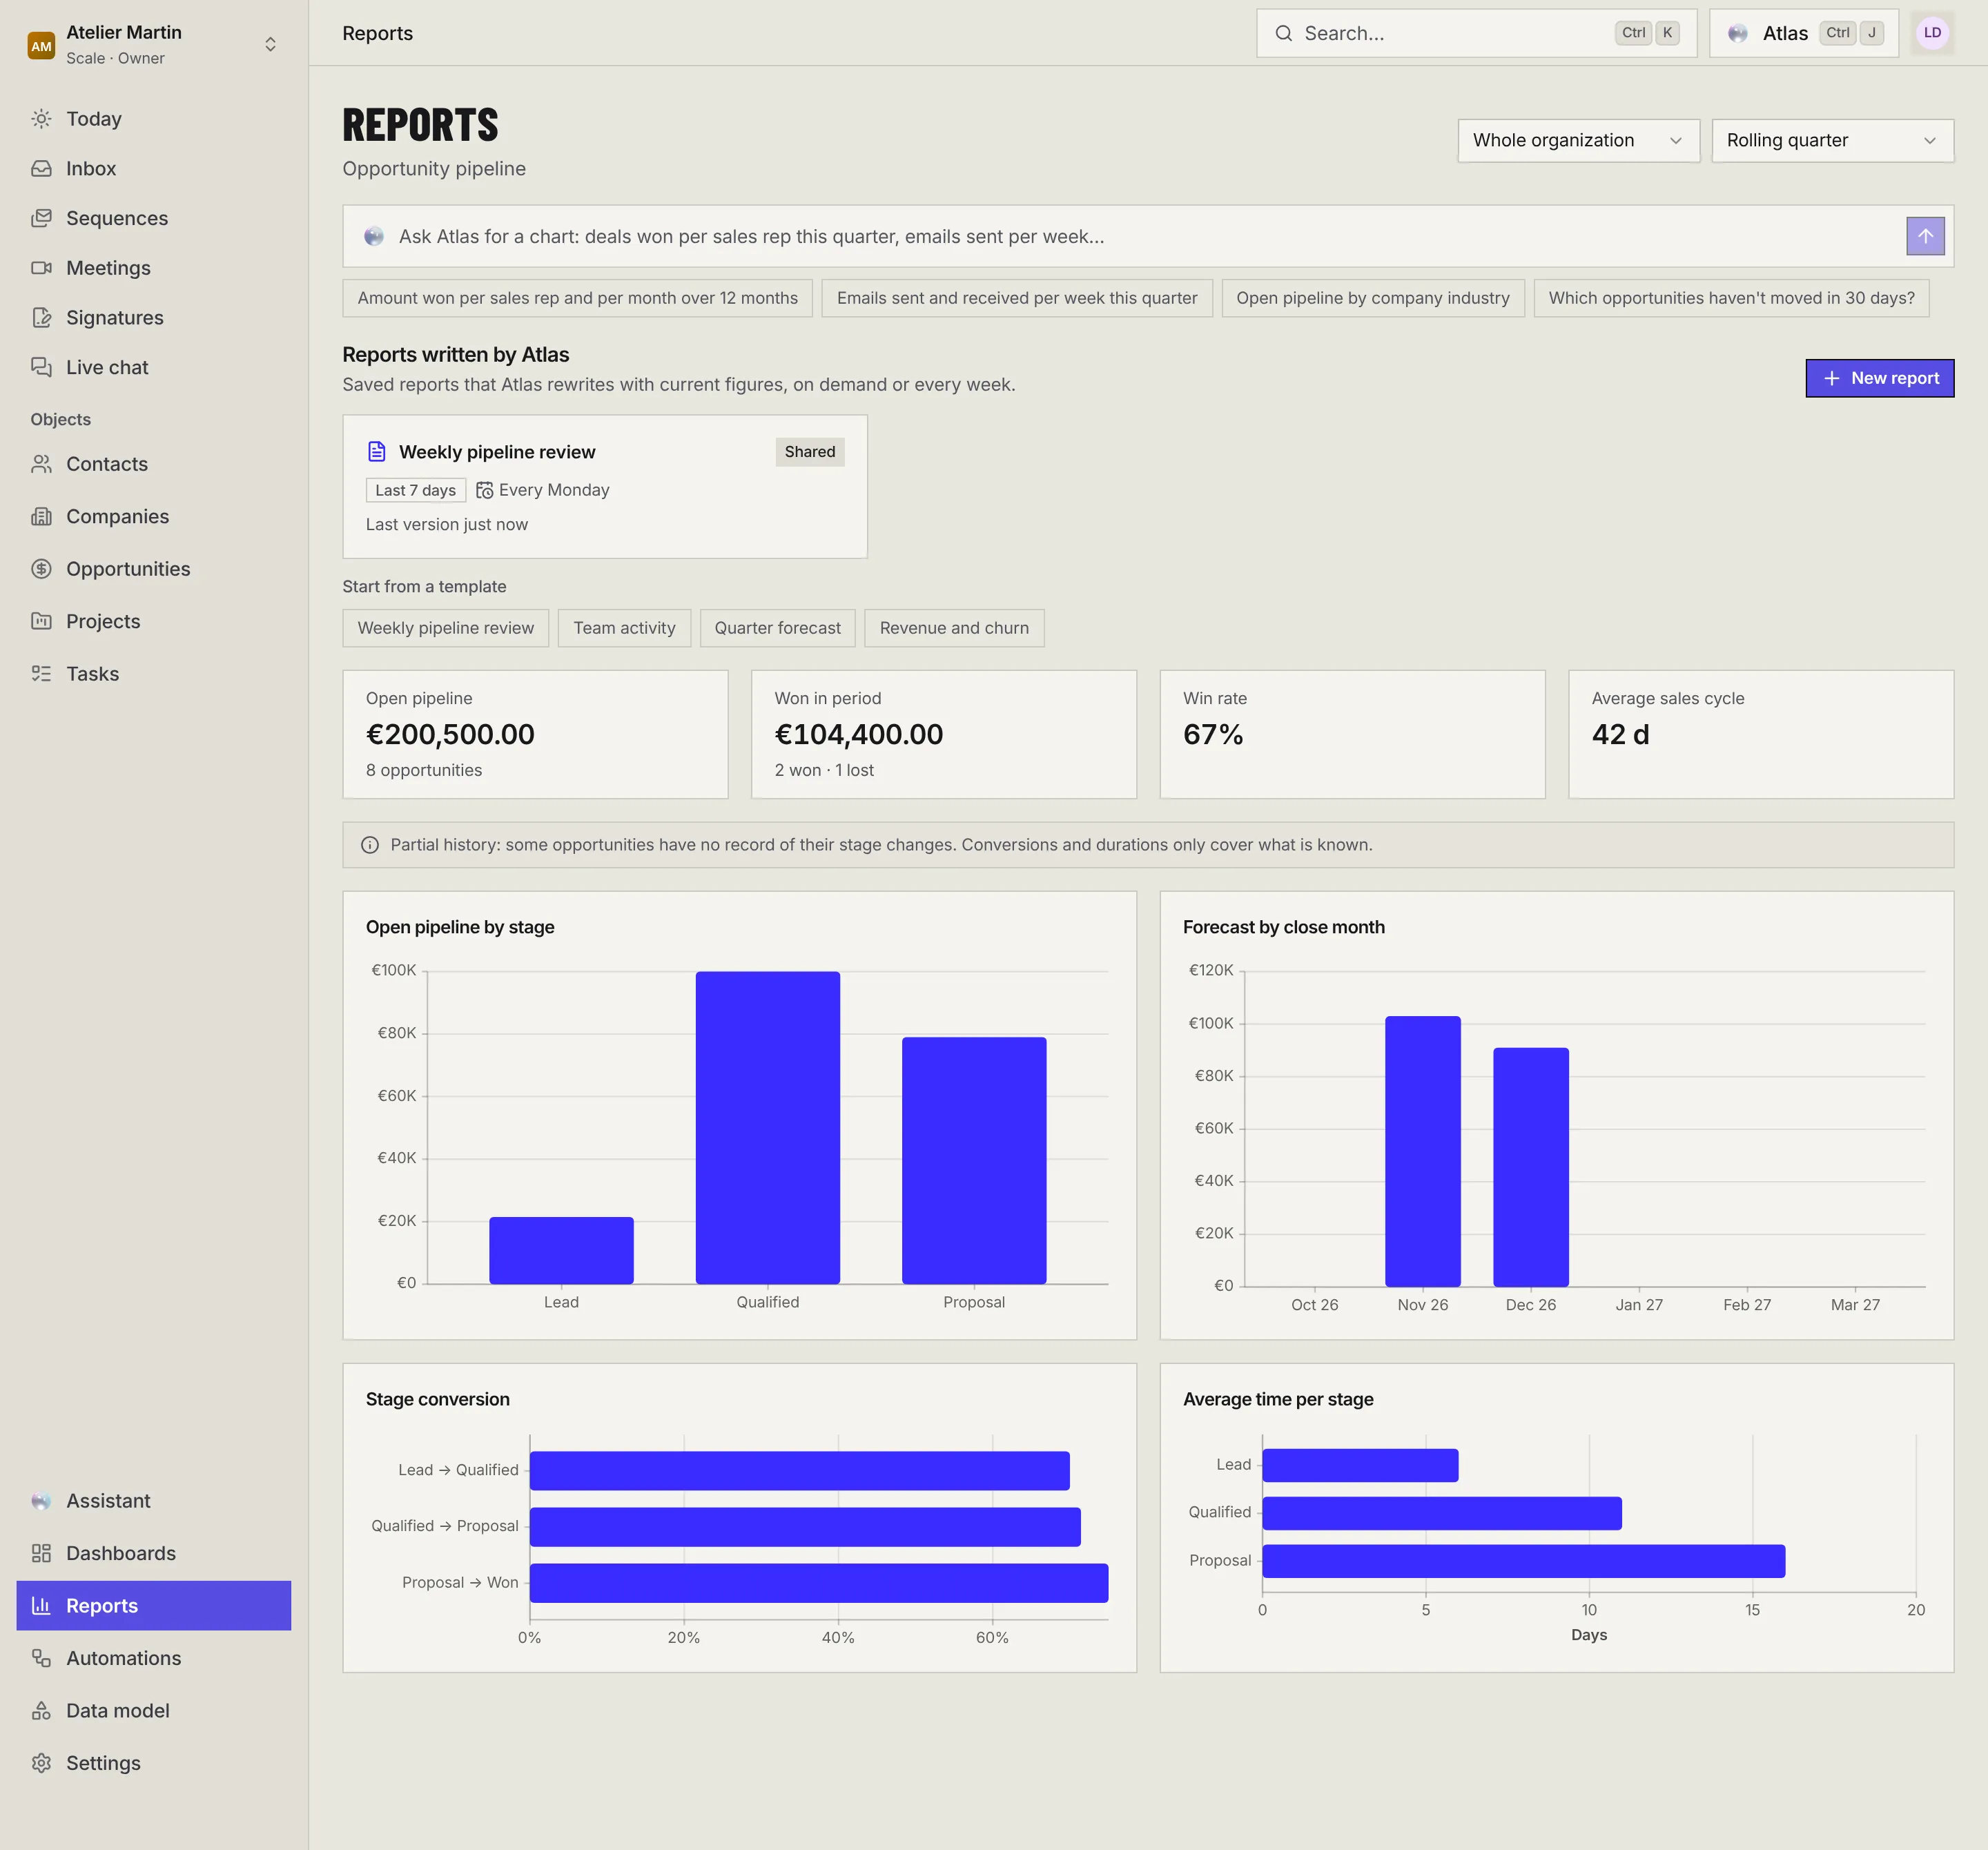1988x1850 pixels.
Task: Open the Data model section
Action: tap(153, 1711)
